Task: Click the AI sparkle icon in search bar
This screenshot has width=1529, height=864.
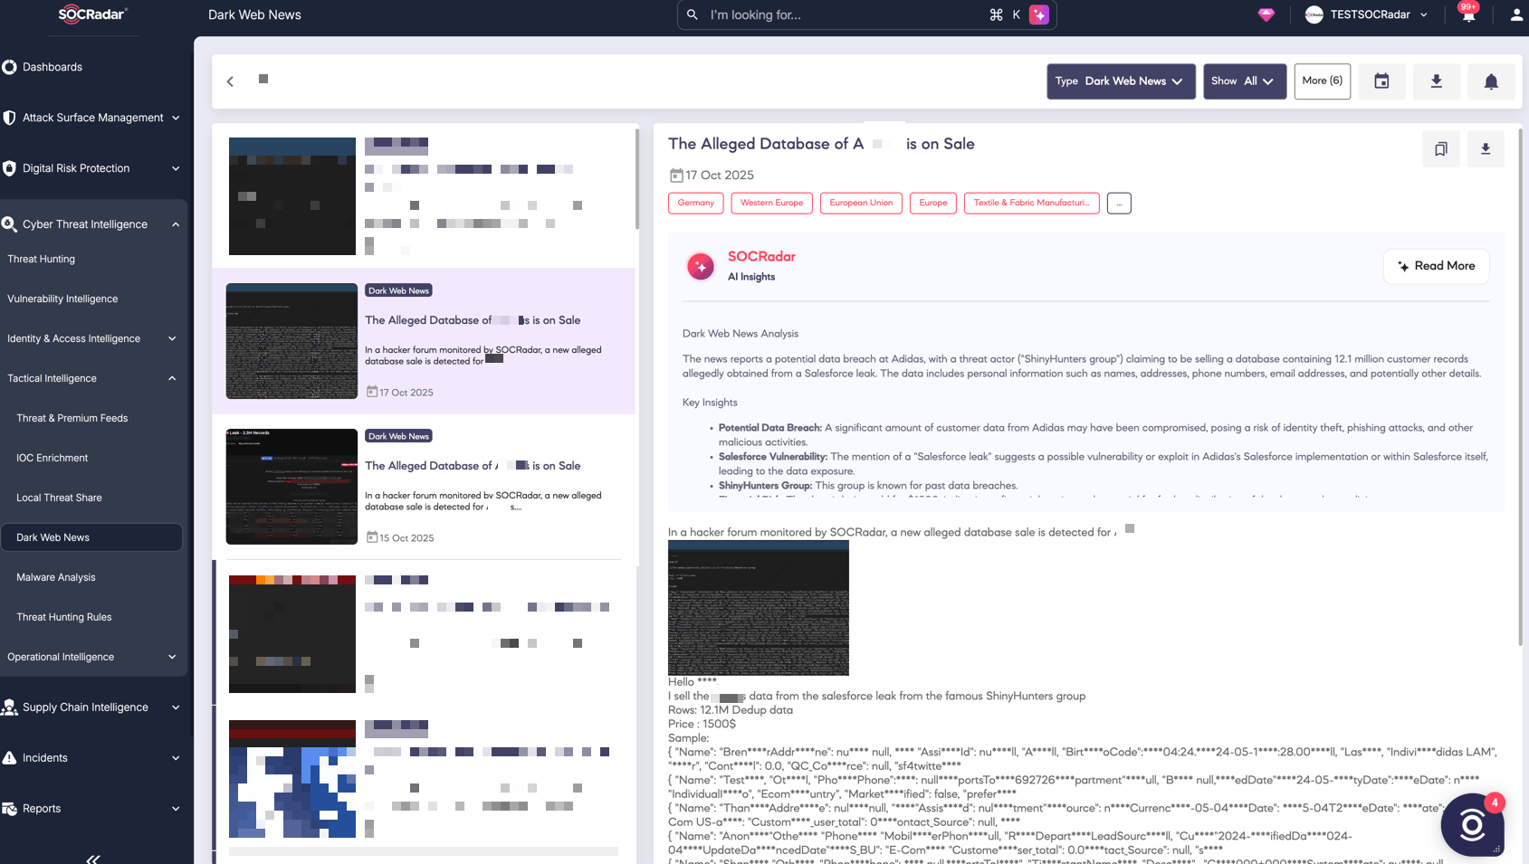Action: tap(1039, 14)
